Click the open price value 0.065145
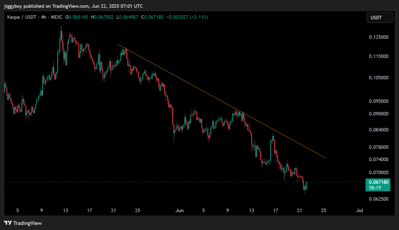Screen dimensions: 399x230 [x=78, y=17]
